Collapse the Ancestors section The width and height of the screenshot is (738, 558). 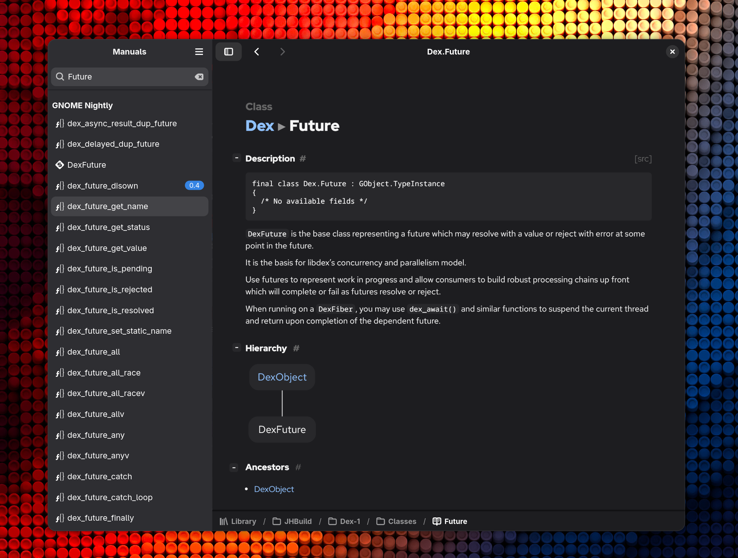pyautogui.click(x=233, y=467)
